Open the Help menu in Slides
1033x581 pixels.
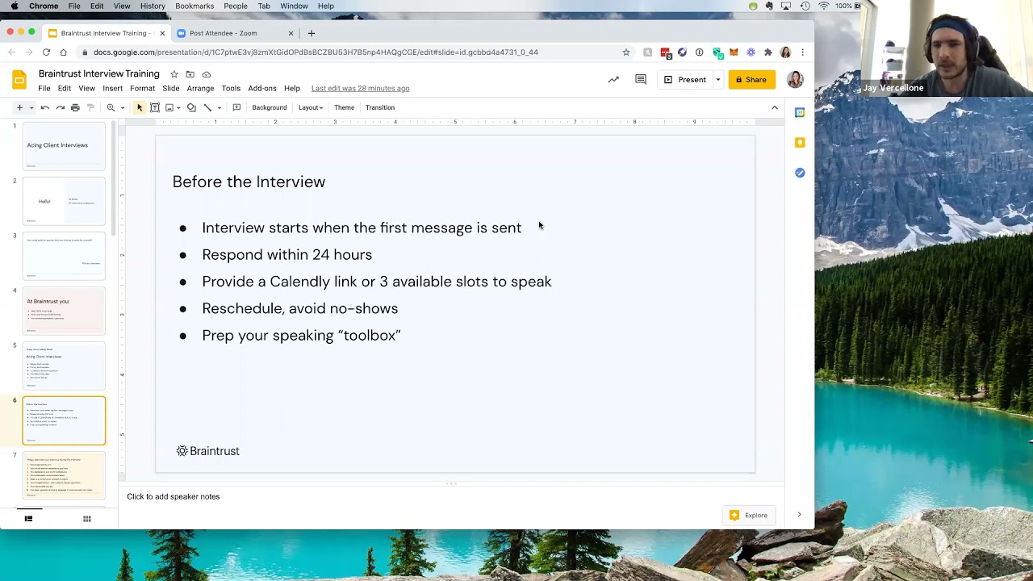tap(292, 89)
